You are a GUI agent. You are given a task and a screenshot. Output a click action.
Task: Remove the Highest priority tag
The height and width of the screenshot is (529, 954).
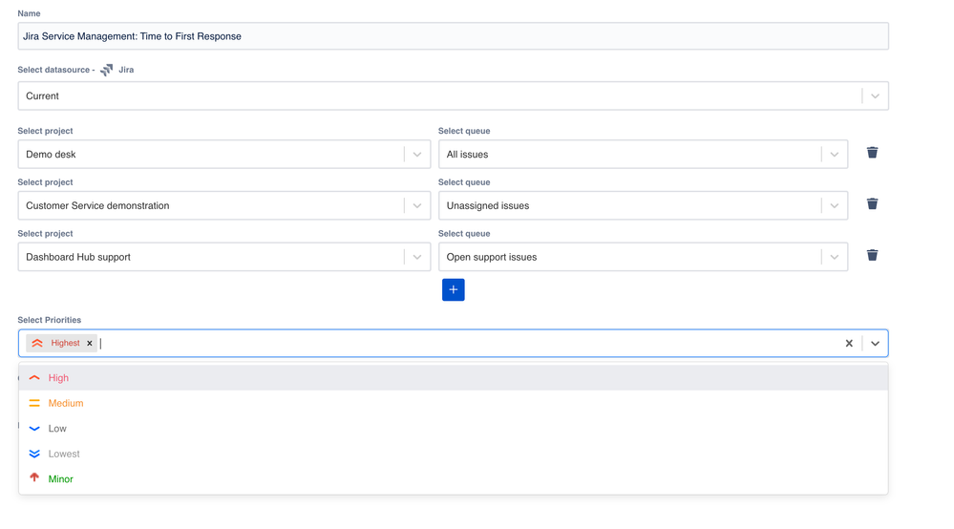pyautogui.click(x=90, y=343)
